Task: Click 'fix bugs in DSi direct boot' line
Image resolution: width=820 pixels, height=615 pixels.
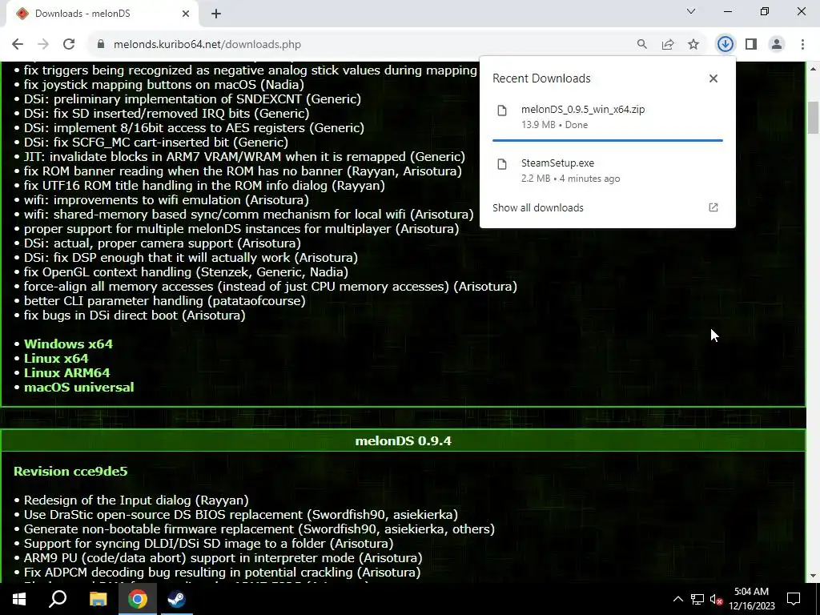Action: (135, 316)
